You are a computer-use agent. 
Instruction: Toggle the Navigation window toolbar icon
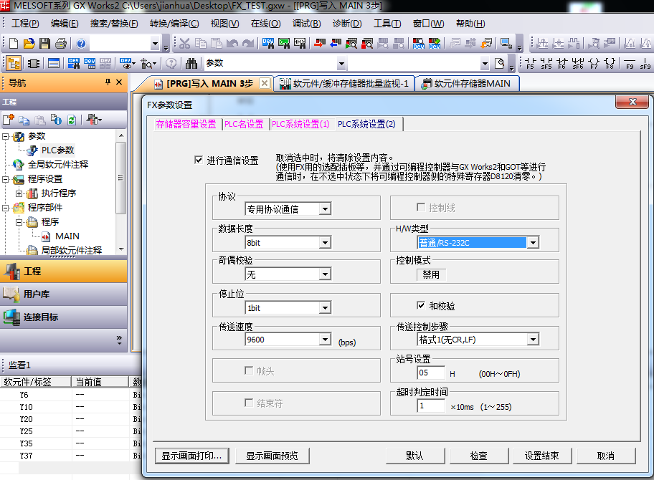[14, 63]
